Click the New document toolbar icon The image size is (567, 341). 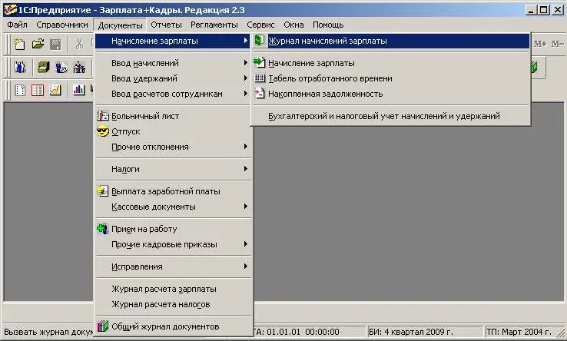click(19, 44)
